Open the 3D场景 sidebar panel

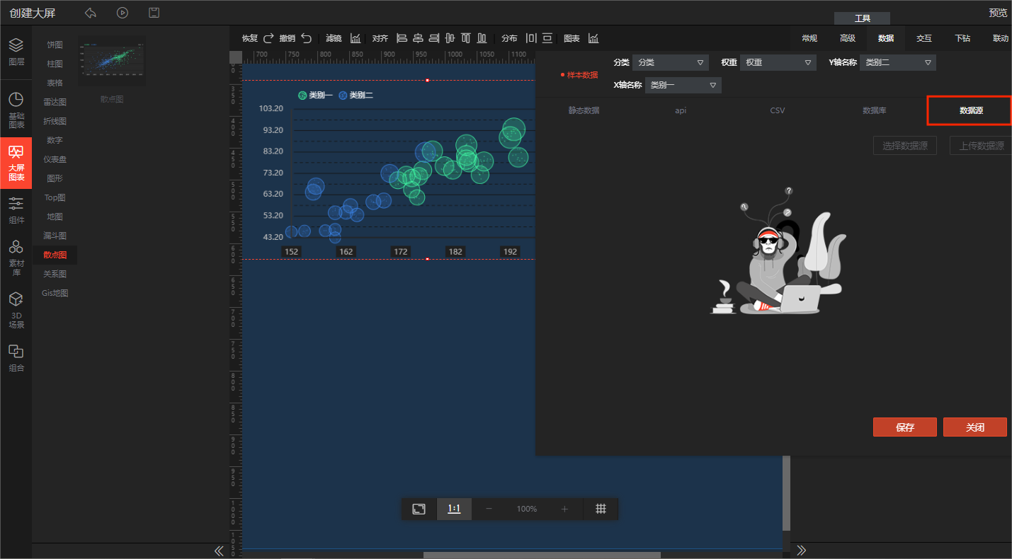(16, 311)
